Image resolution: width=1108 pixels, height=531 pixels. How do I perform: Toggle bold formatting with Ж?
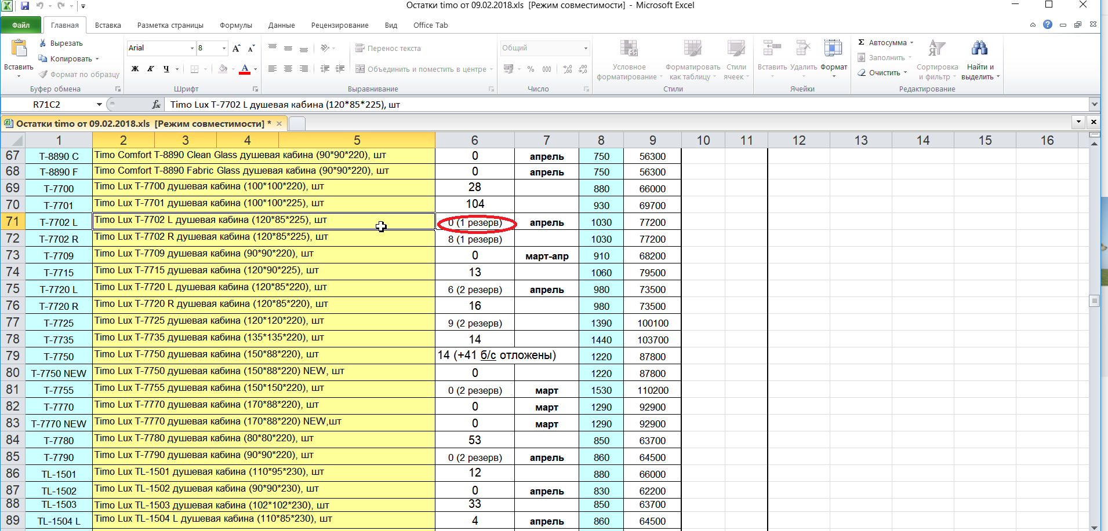pos(135,69)
